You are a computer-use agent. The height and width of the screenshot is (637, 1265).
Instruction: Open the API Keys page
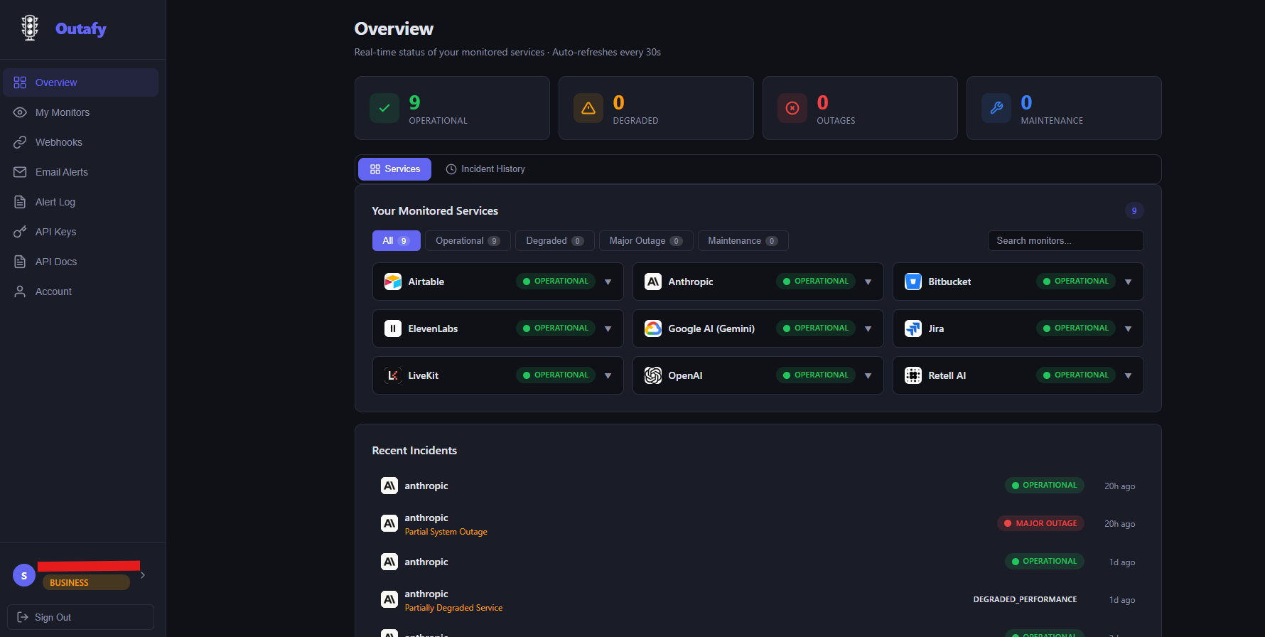coord(80,232)
